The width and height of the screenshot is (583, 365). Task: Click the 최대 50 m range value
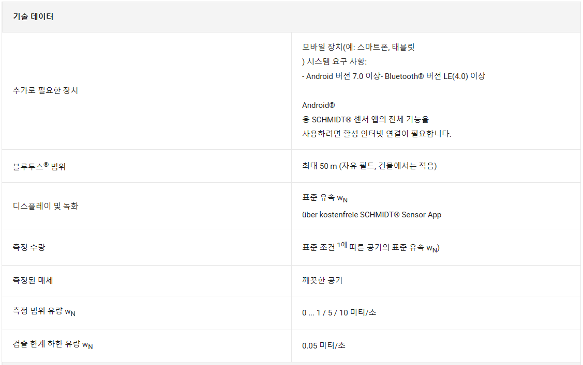click(x=369, y=166)
